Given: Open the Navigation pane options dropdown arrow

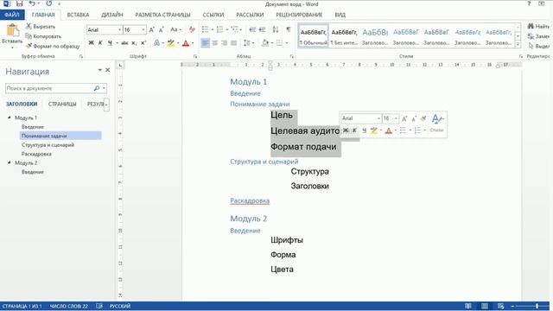Looking at the screenshot, I should (x=100, y=70).
